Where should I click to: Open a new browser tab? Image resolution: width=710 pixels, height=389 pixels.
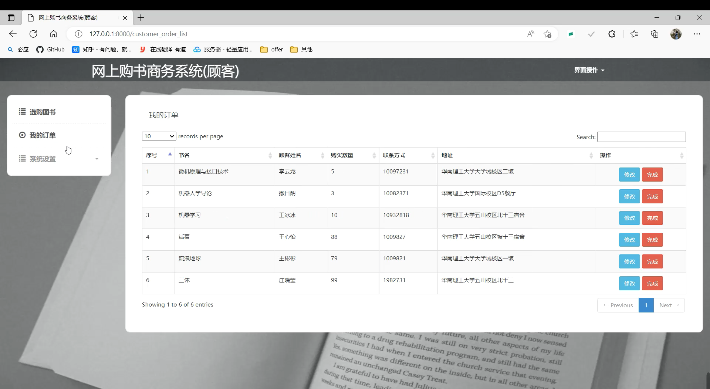(141, 18)
